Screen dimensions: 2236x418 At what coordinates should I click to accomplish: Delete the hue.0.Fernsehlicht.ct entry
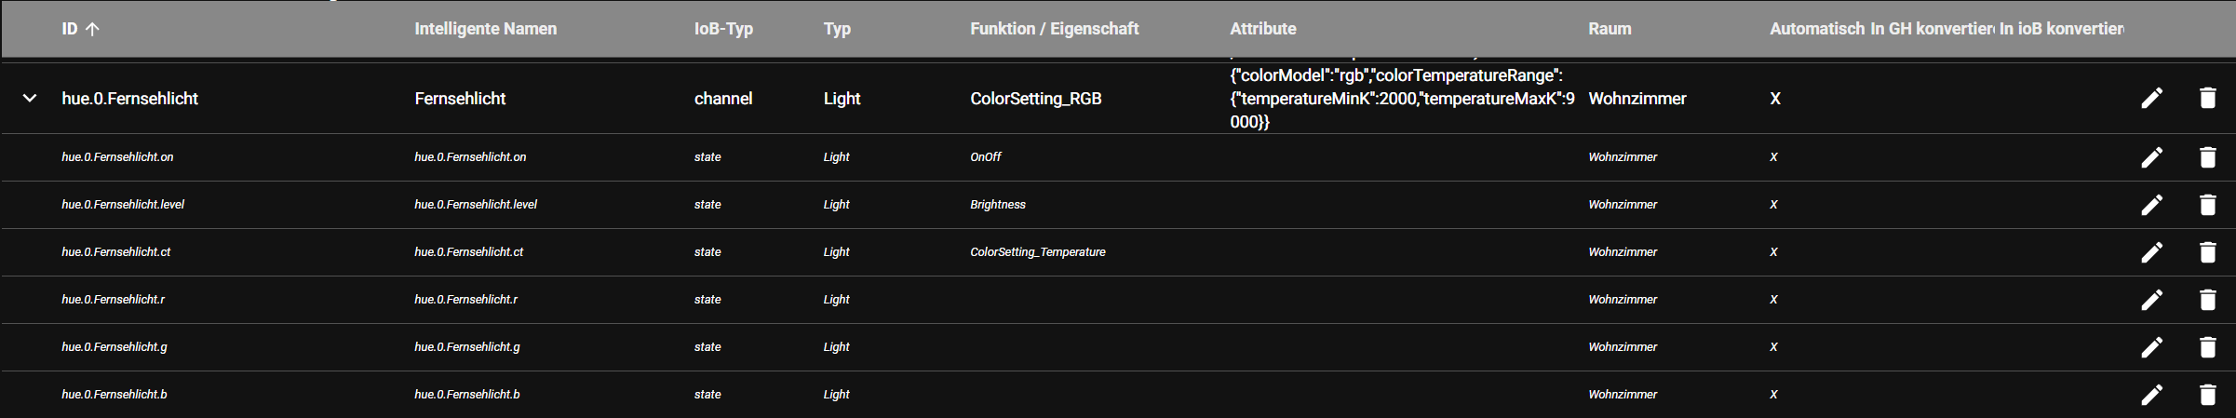tap(2207, 252)
